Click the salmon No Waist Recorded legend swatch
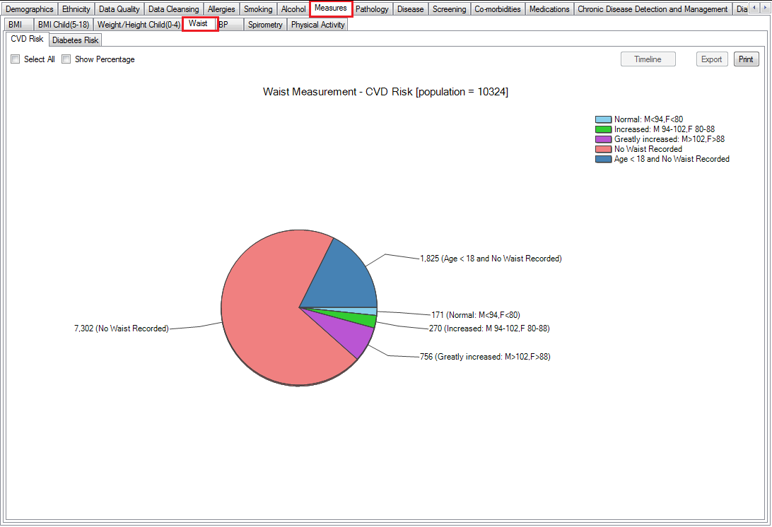Image resolution: width=772 pixels, height=527 pixels. (603, 149)
